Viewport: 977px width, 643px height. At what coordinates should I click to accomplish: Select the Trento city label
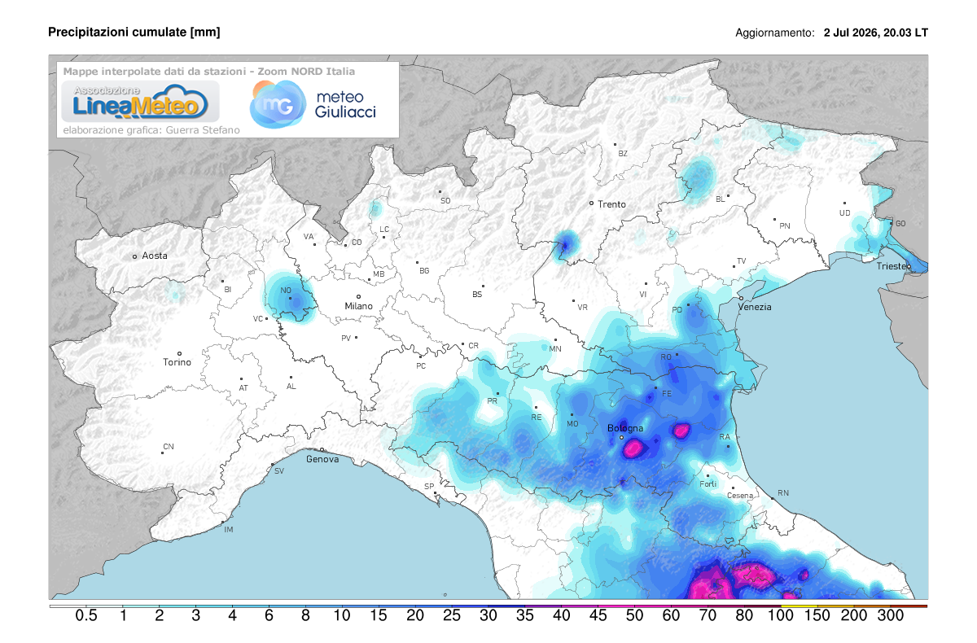[x=611, y=204]
